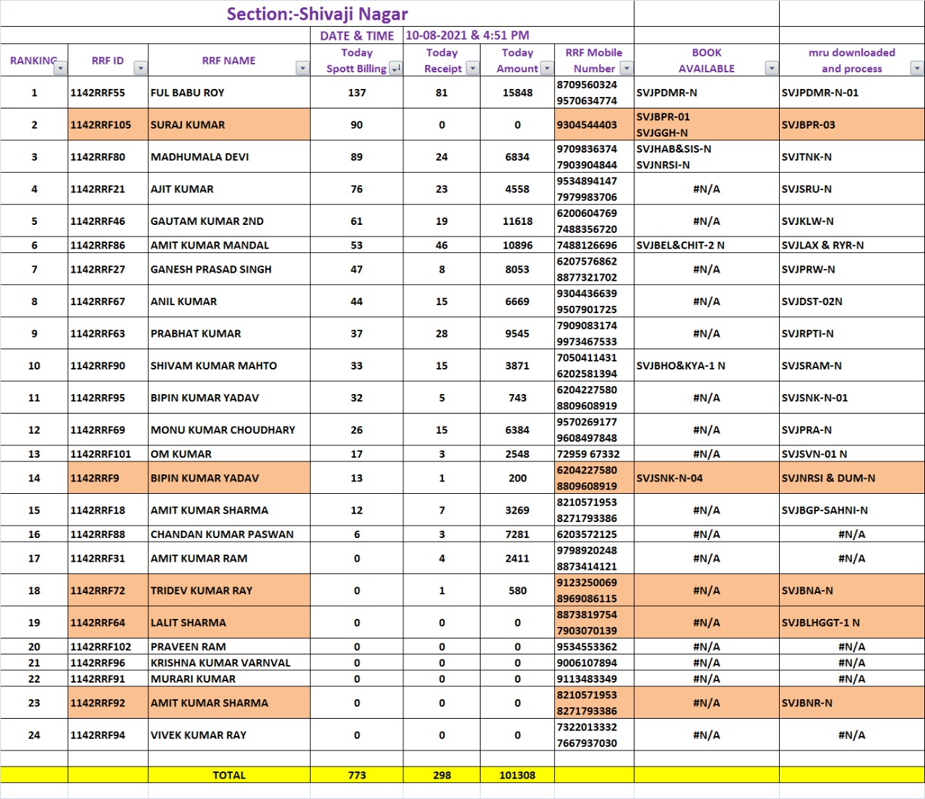Select the name cell 'VIVEK KUMAR RAY'
Image resolution: width=925 pixels, height=799 pixels.
229,735
